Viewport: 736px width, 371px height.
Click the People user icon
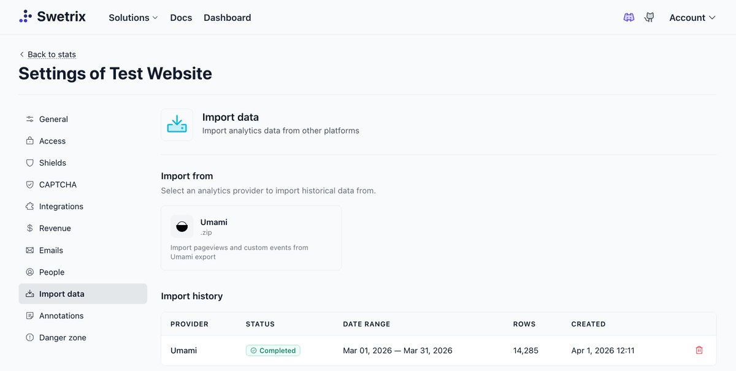pyautogui.click(x=29, y=272)
